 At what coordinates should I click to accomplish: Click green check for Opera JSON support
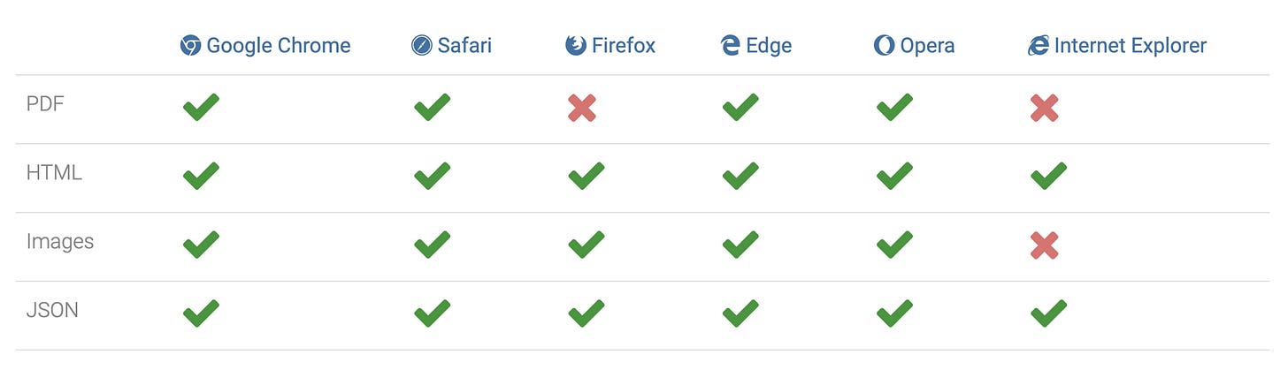894,314
